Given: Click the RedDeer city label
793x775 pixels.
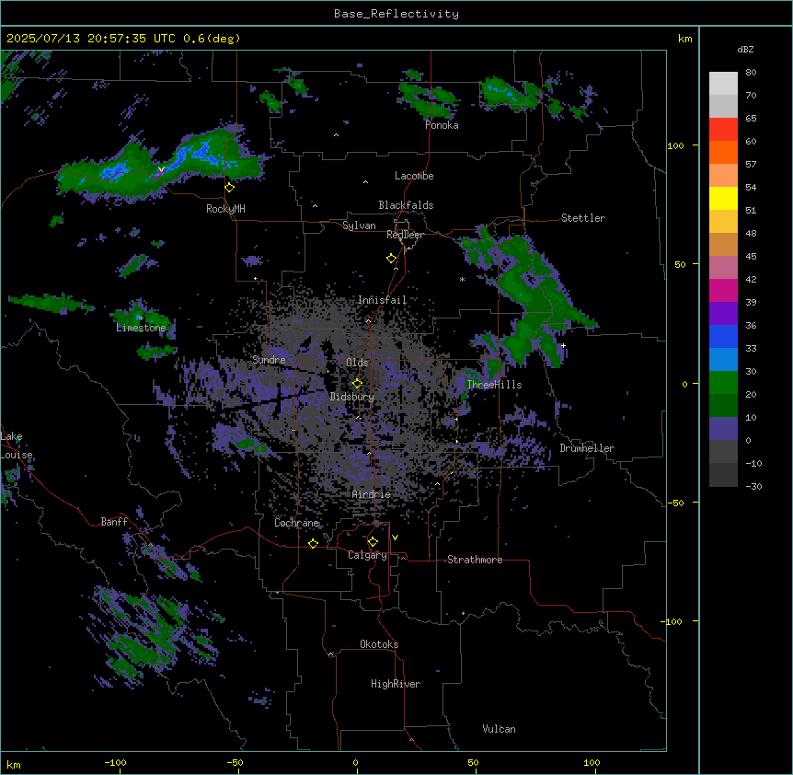Looking at the screenshot, I should (405, 235).
